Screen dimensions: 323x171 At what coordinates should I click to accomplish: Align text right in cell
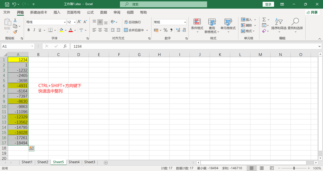tap(106, 30)
